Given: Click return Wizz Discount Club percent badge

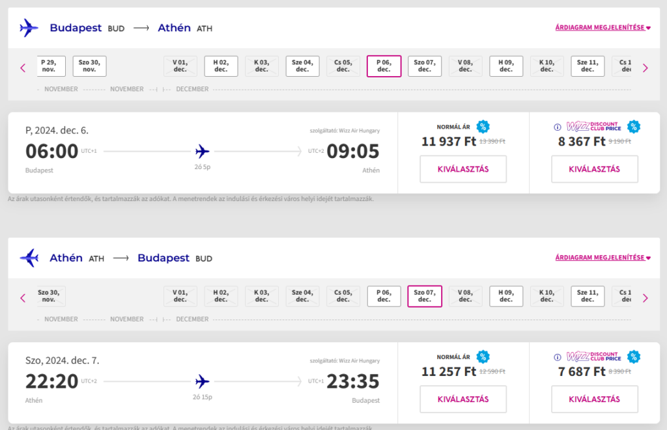Looking at the screenshot, I should 633,357.
